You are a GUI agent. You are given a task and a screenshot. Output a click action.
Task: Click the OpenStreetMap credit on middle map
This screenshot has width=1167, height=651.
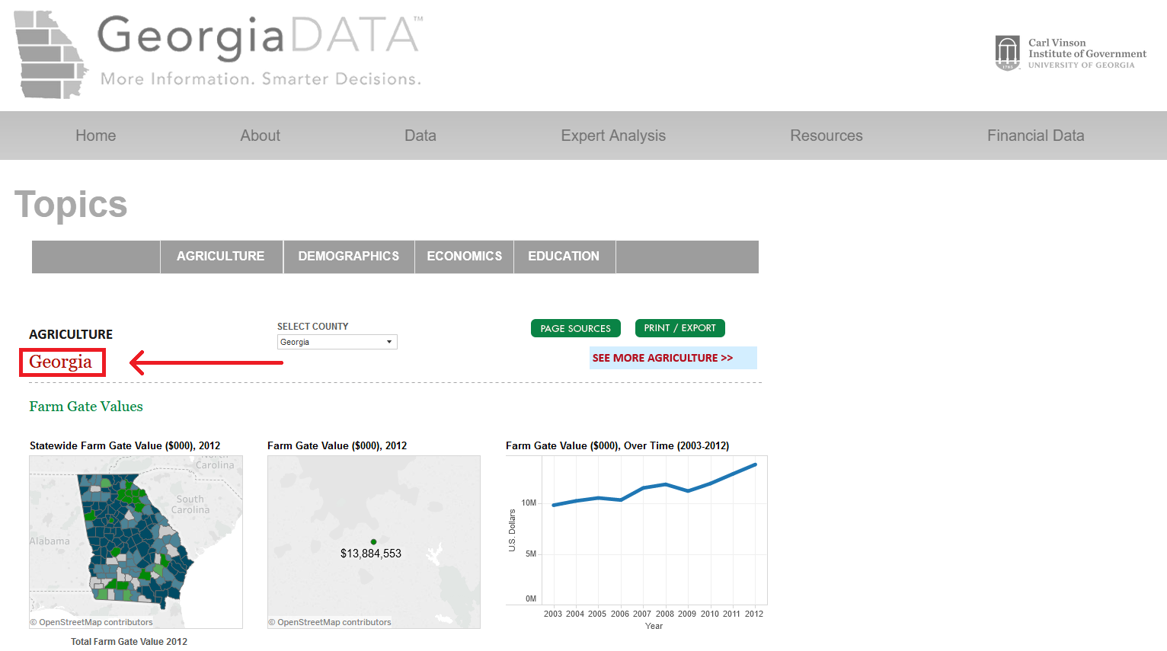[x=330, y=622]
